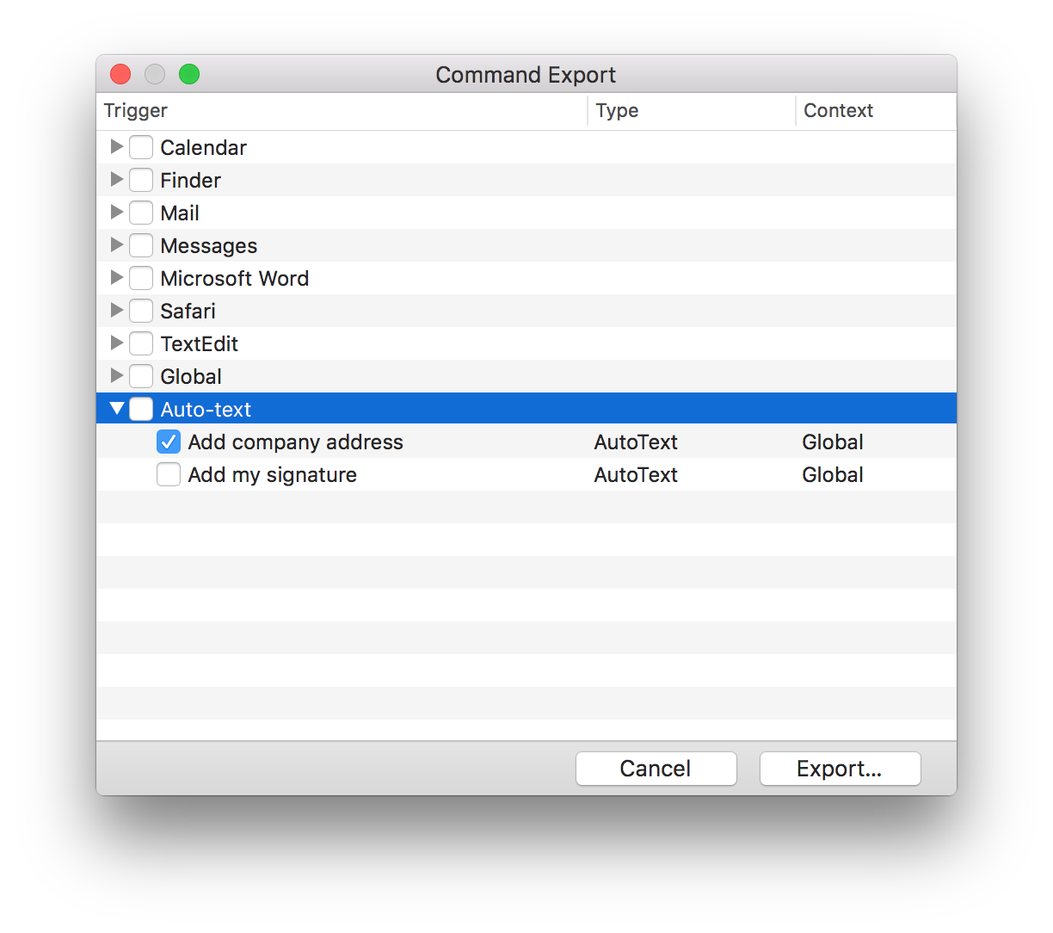1053x933 pixels.
Task: Expand the Calendar group
Action: [x=117, y=147]
